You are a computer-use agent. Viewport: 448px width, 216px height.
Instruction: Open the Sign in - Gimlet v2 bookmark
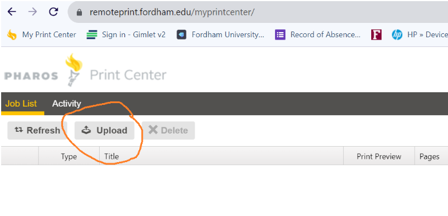(126, 35)
